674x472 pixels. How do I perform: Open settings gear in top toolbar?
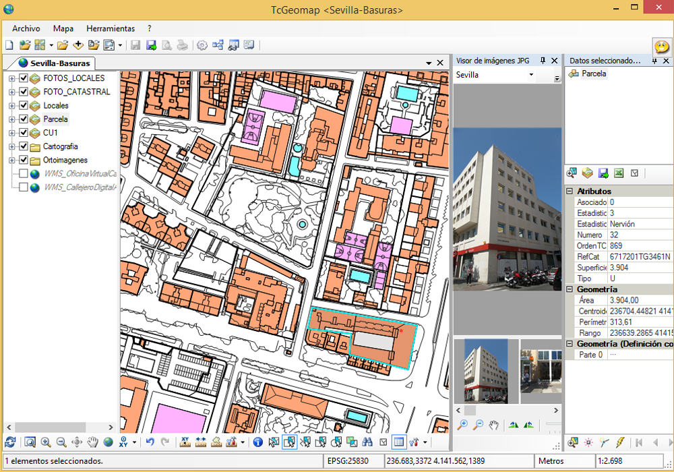click(202, 45)
